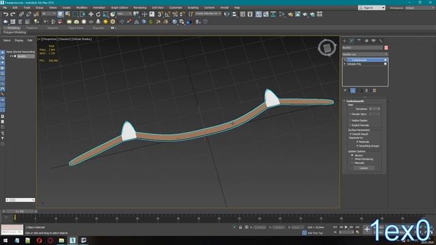
Task: Click the object color swatch beside name
Action: point(386,48)
